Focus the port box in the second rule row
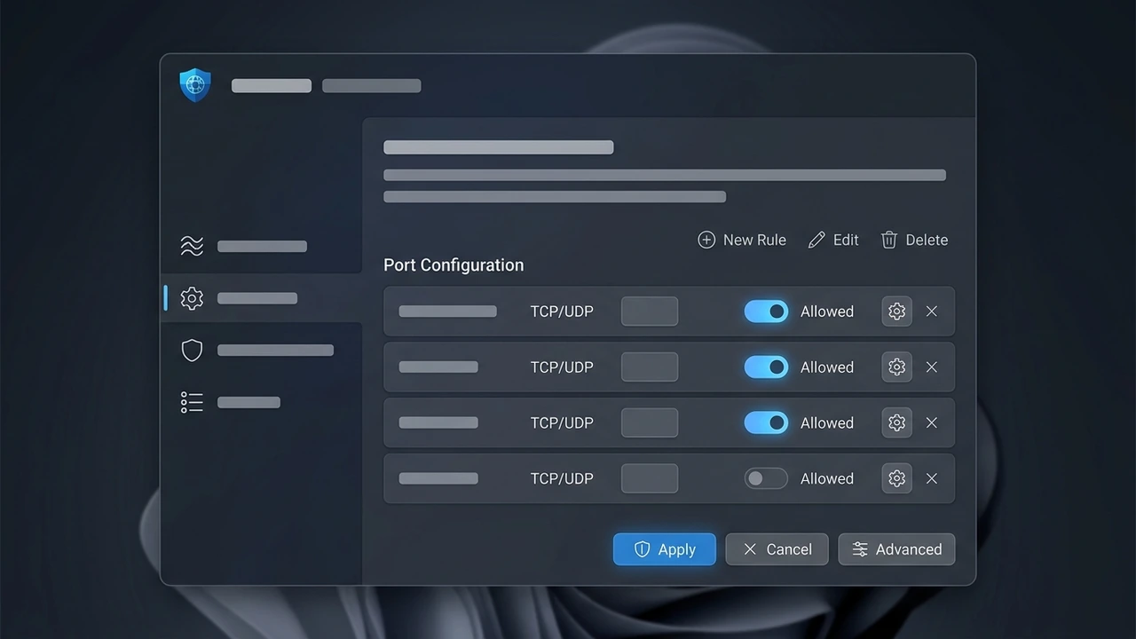 [650, 367]
